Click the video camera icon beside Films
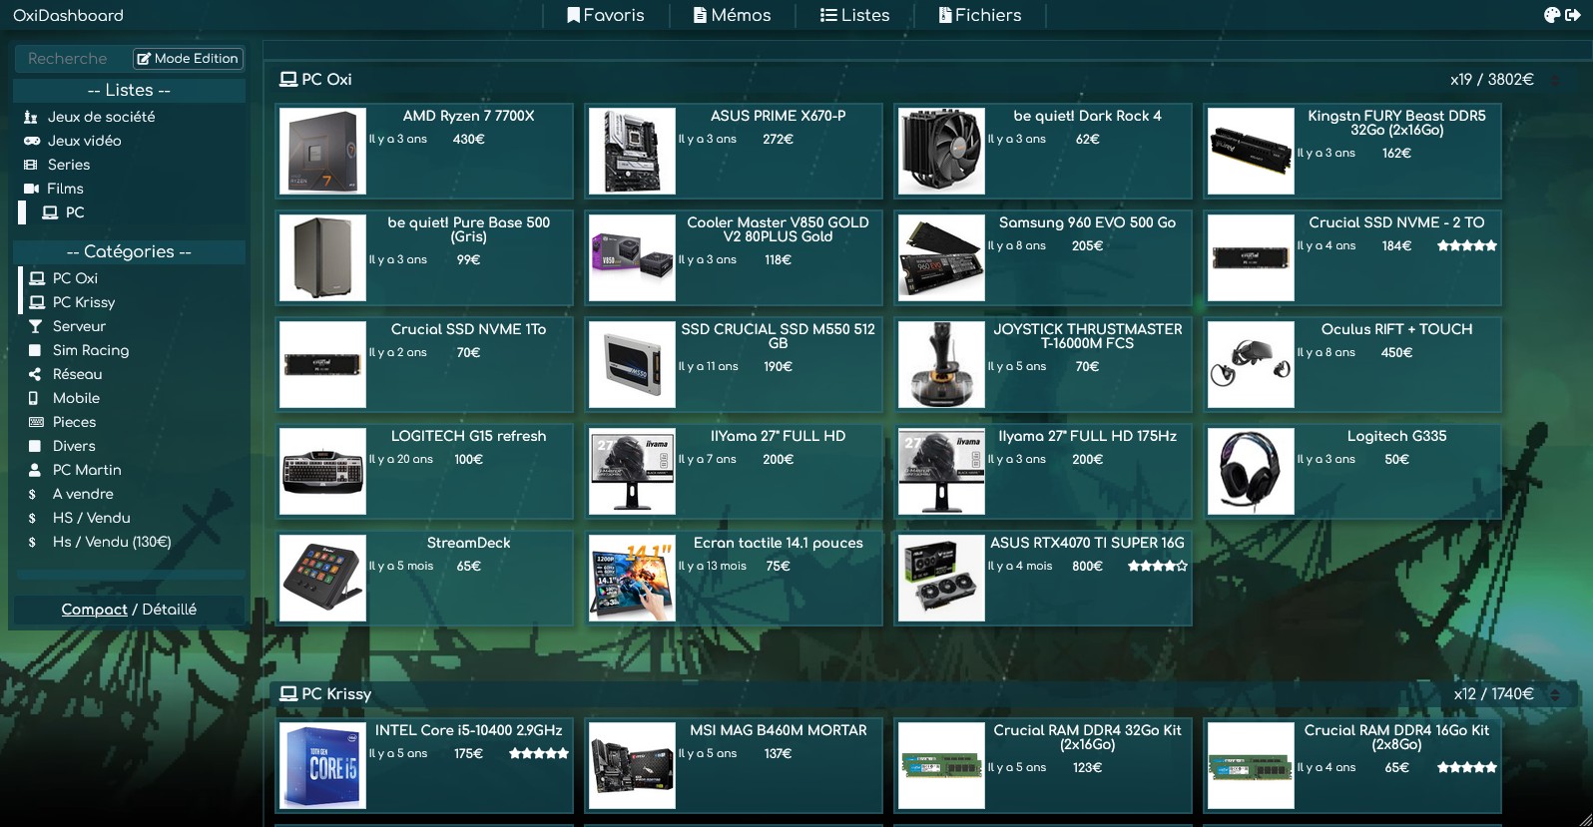The height and width of the screenshot is (827, 1593). pos(32,189)
